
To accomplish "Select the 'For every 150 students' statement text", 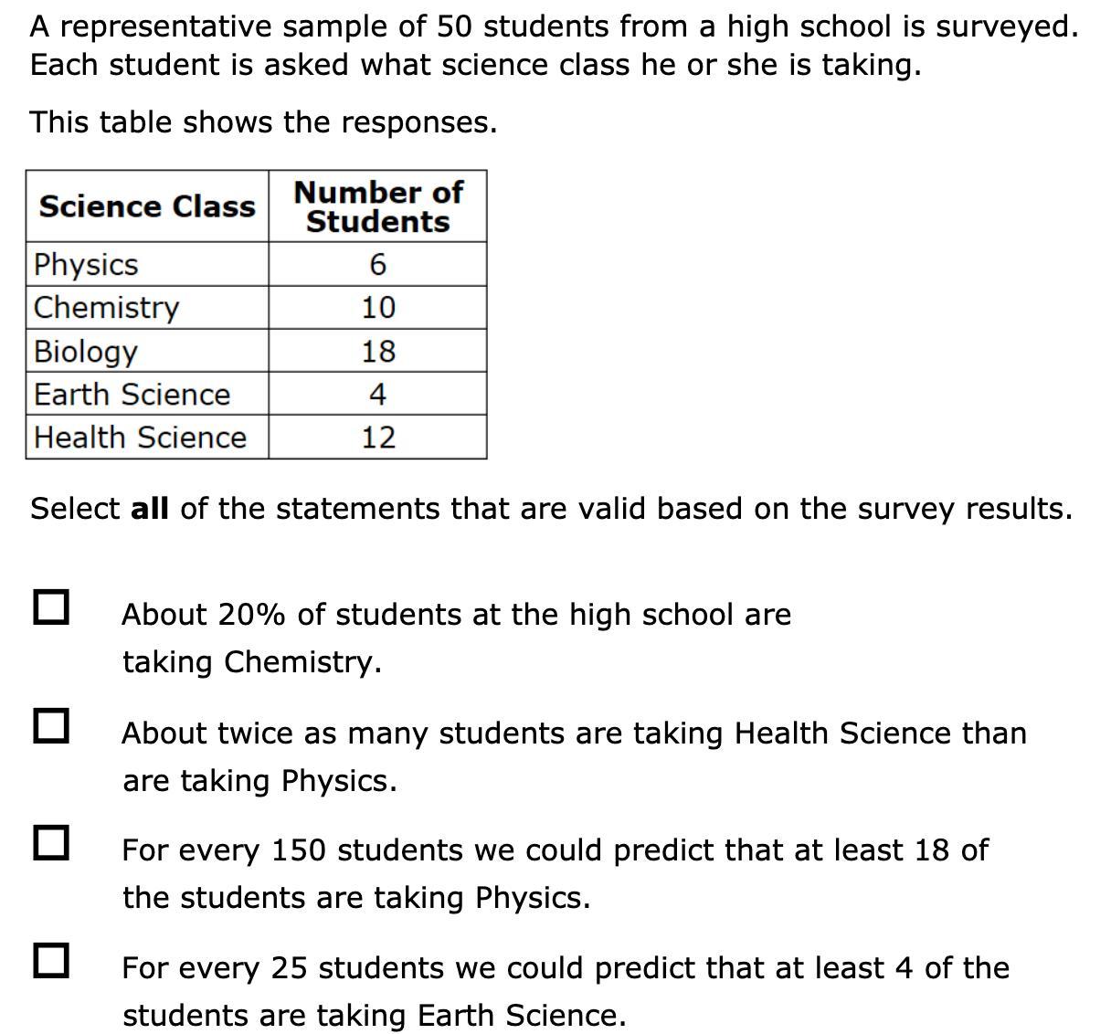I will (555, 873).
